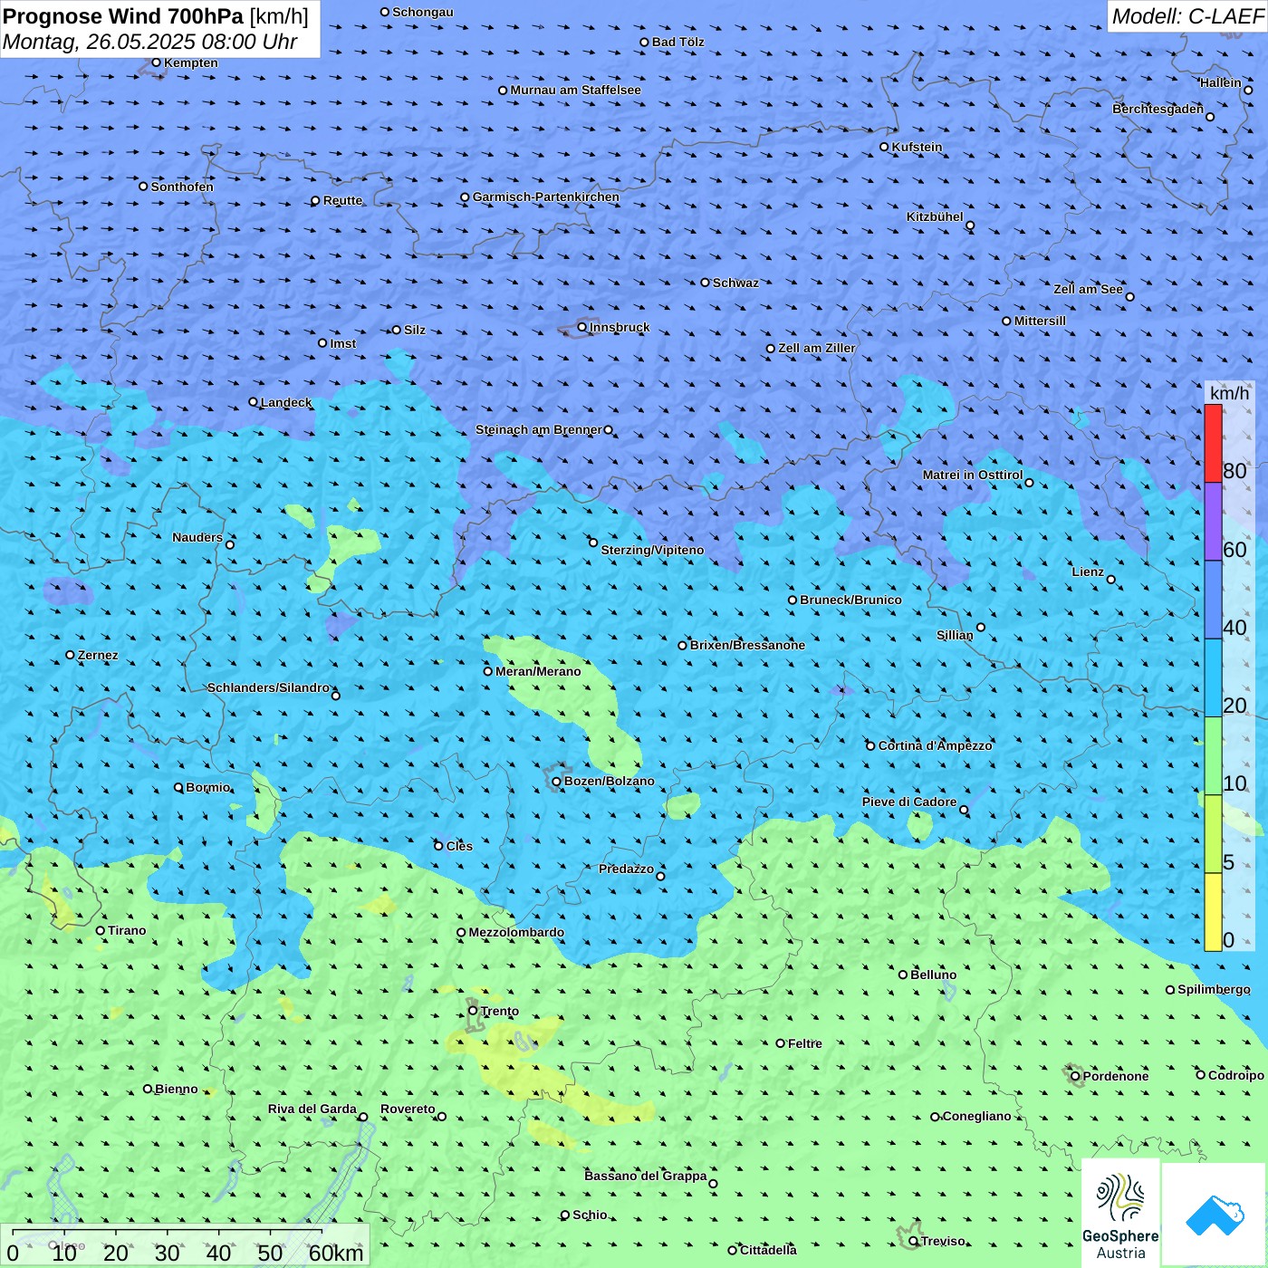
Task: Click the 'Schlanders/Silandro' label
Action: [268, 687]
